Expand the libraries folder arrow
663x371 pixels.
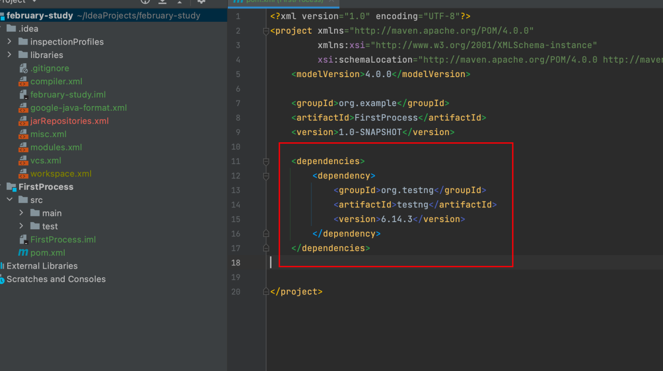pyautogui.click(x=9, y=55)
